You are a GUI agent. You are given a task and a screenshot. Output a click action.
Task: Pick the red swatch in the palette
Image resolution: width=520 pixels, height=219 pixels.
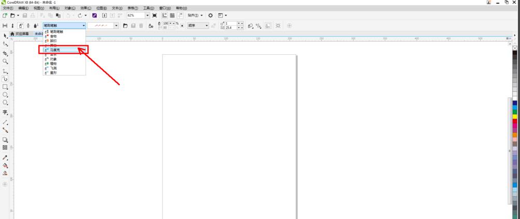pos(515,121)
